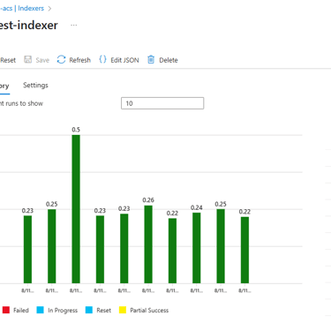The image size is (331, 323).
Task: Click the Edit JSON braces icon
Action: pyautogui.click(x=102, y=59)
